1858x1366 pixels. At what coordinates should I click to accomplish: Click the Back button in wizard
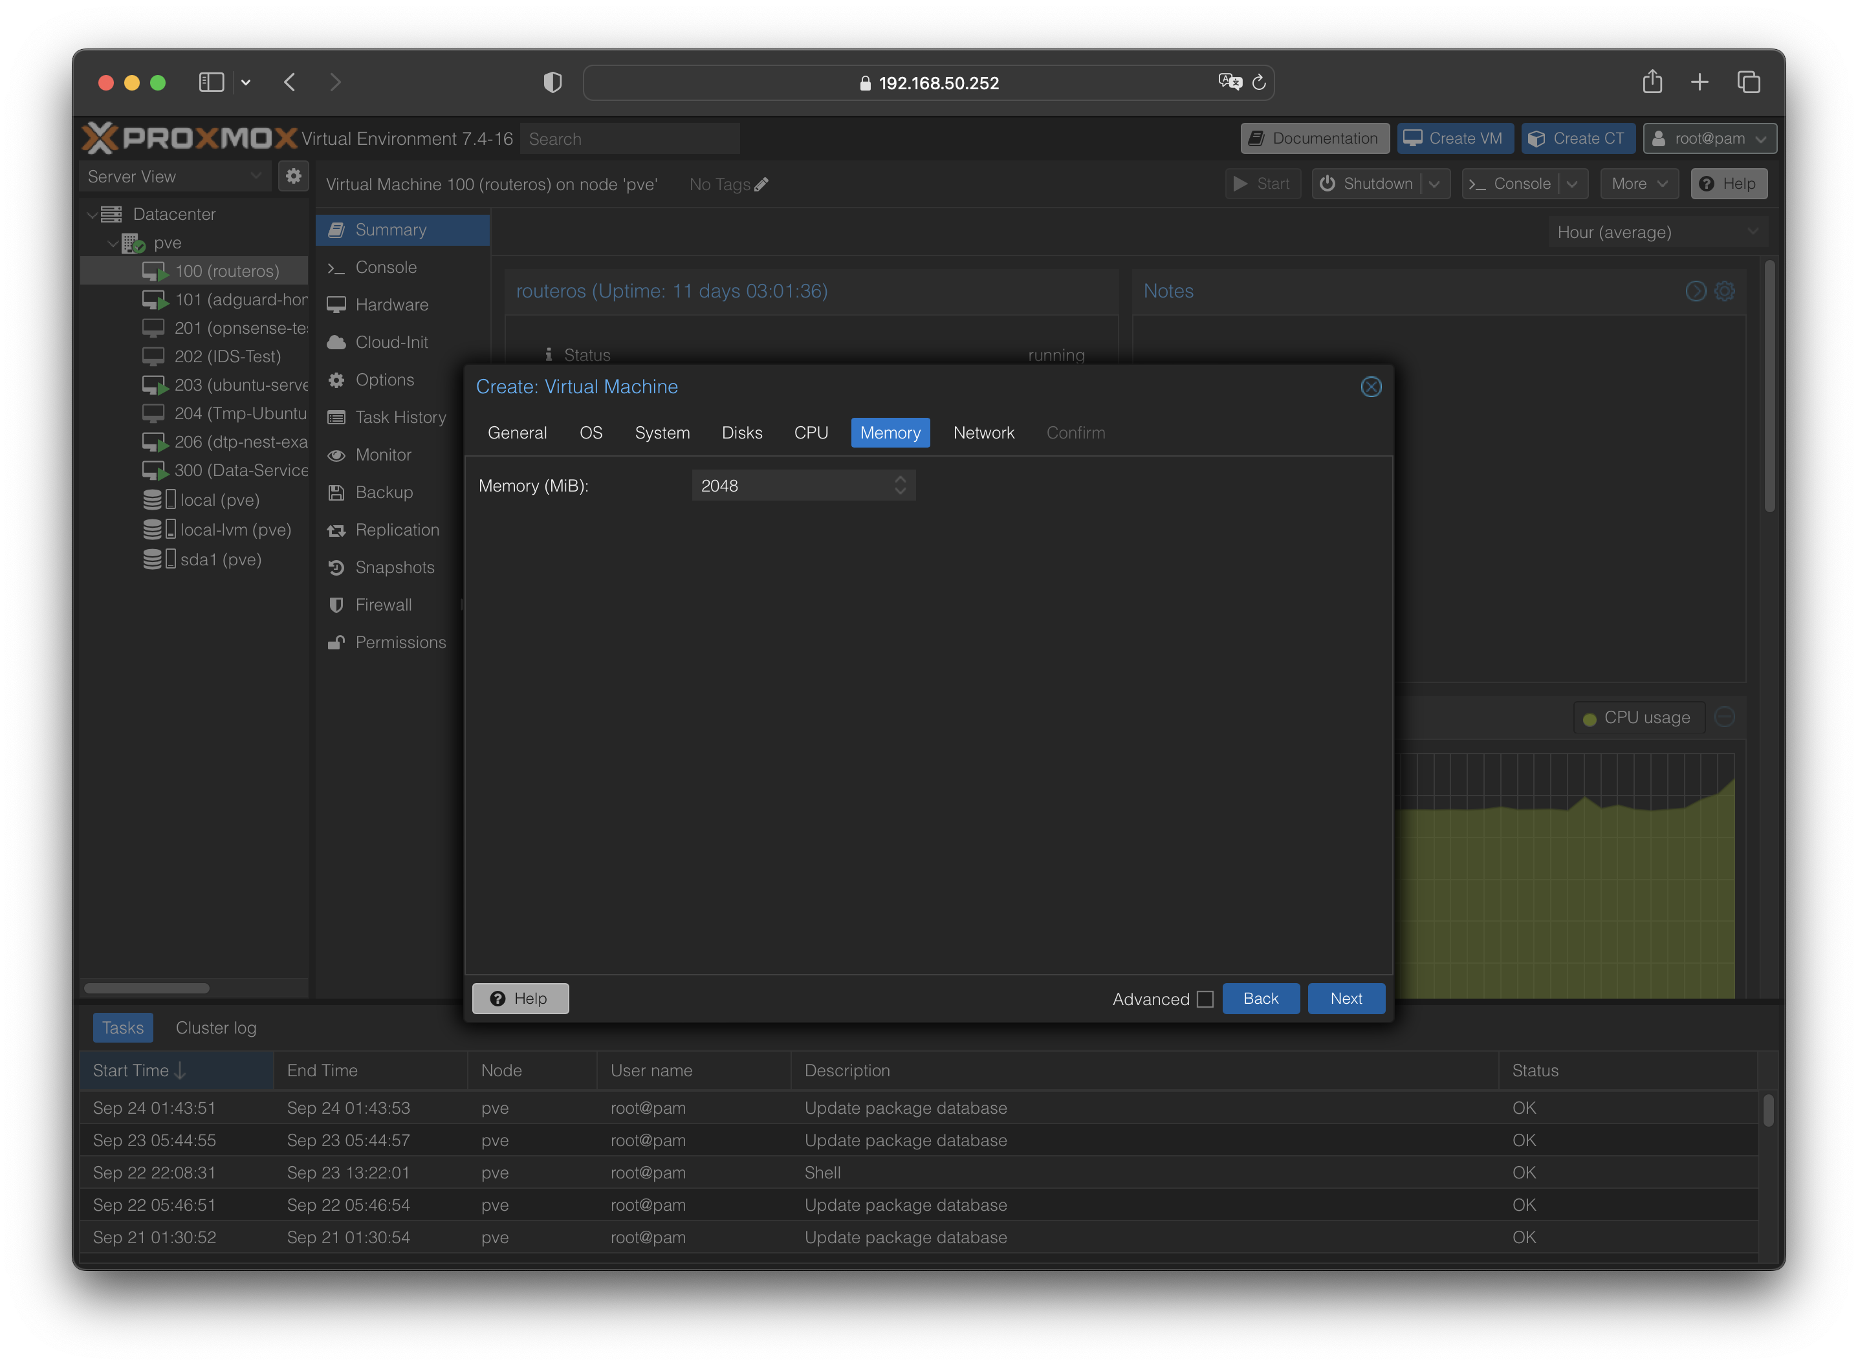[1260, 998]
